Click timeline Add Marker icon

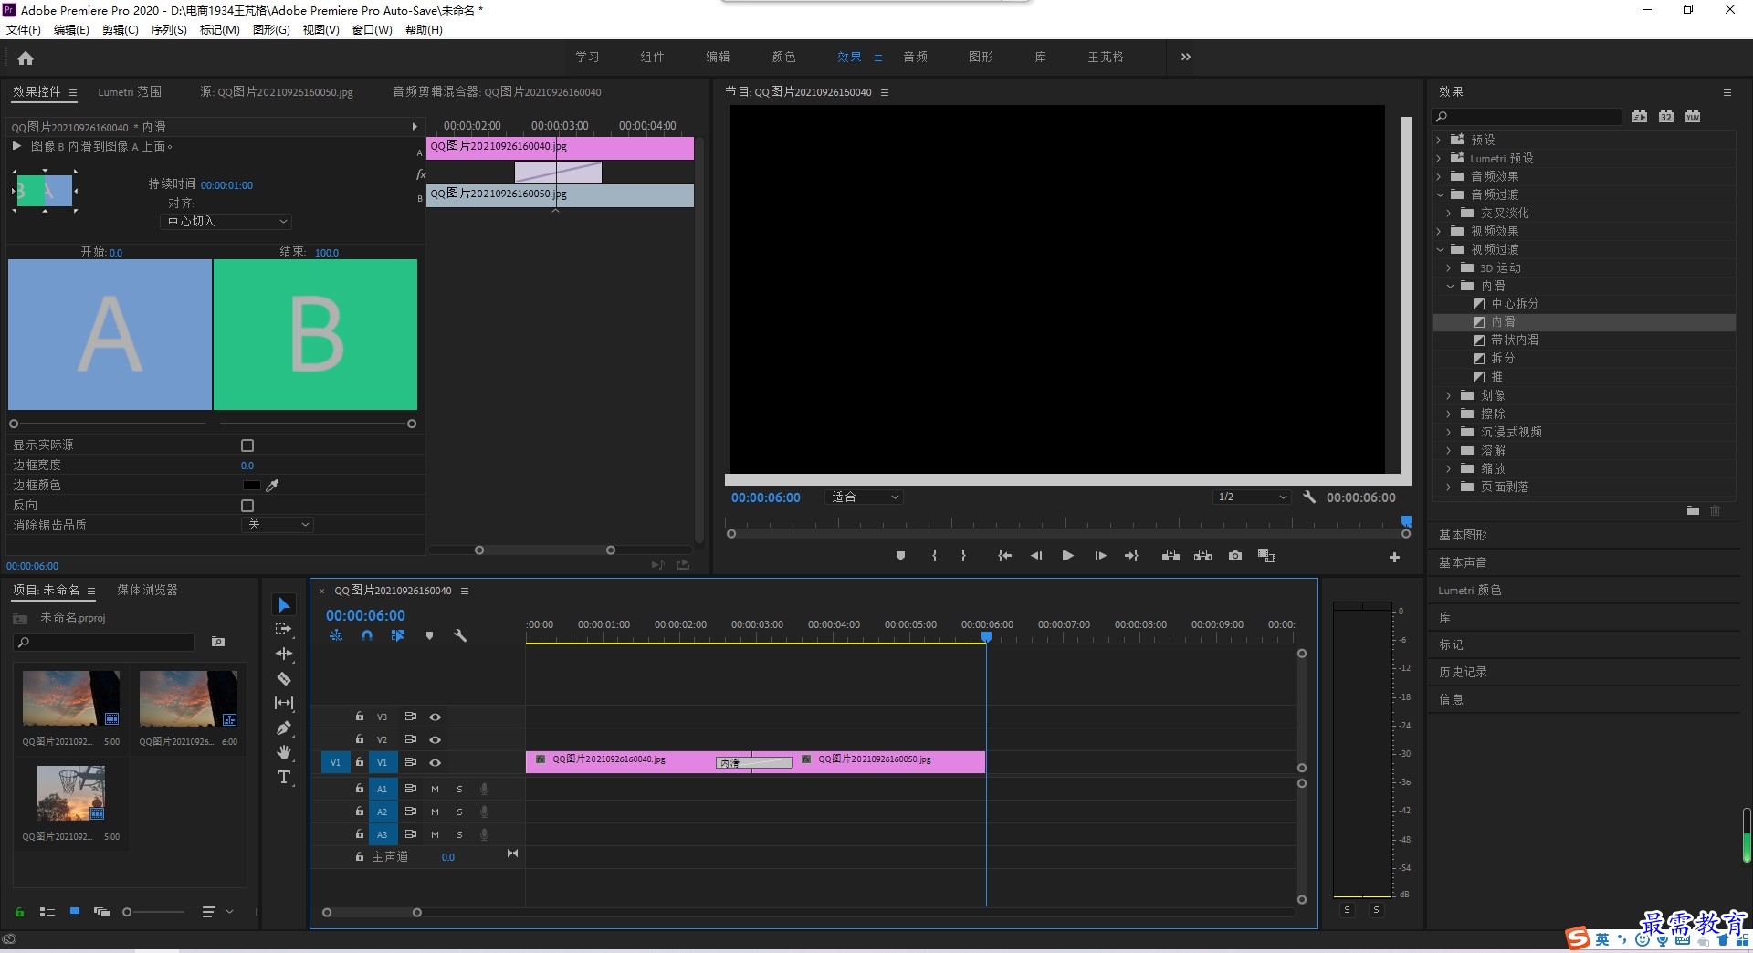point(429,635)
